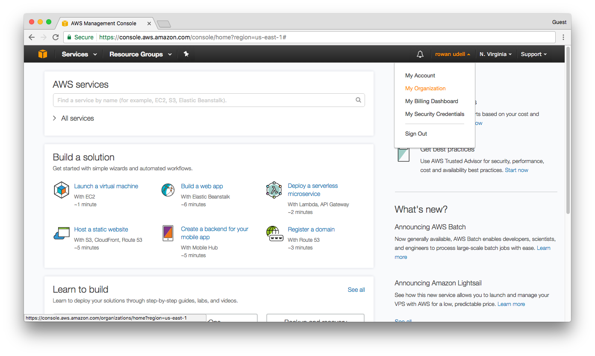Click the browser back arrow
Screen dimensions: 595x356
pyautogui.click(x=32, y=37)
